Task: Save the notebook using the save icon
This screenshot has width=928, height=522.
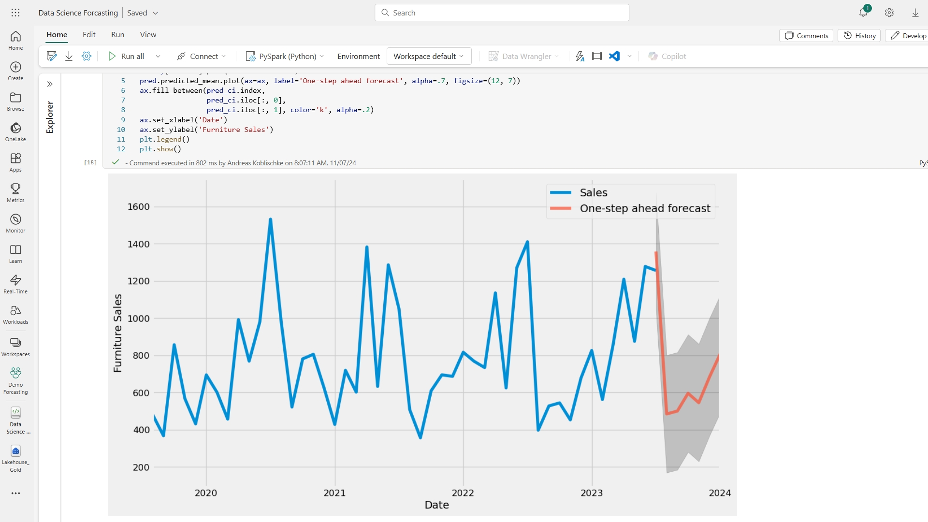Action: pos(51,56)
